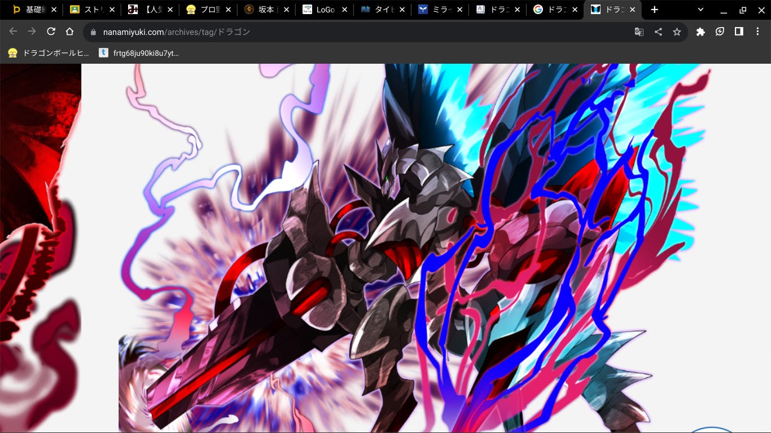Go to the browser home page
The image size is (771, 433).
click(x=69, y=32)
